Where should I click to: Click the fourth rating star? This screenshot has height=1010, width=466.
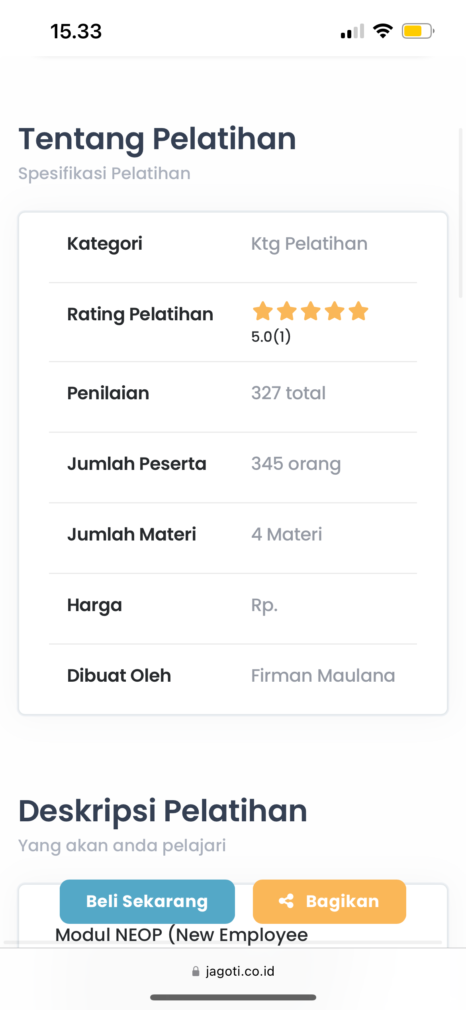335,311
